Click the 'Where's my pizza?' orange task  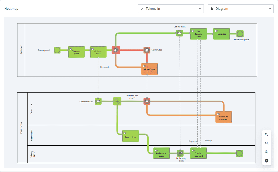click(x=150, y=69)
